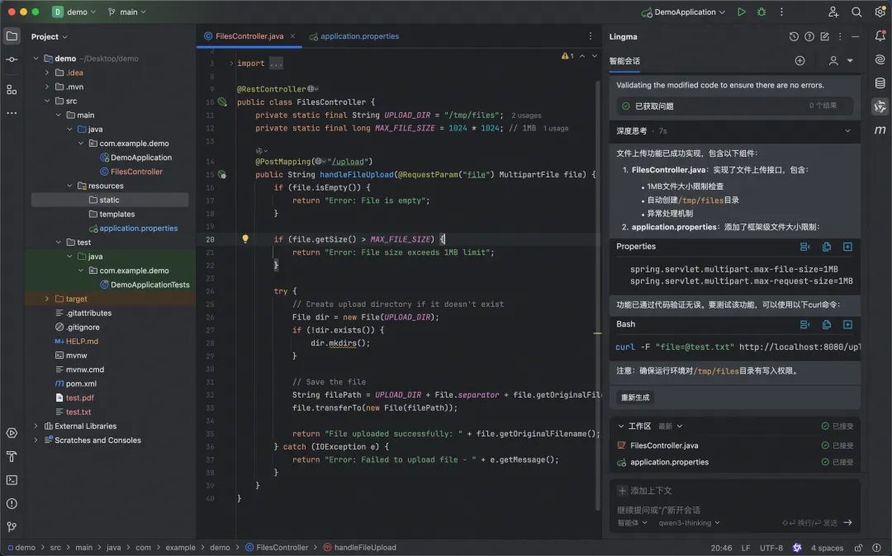
Task: Expand folded import statements
Action: (231, 63)
